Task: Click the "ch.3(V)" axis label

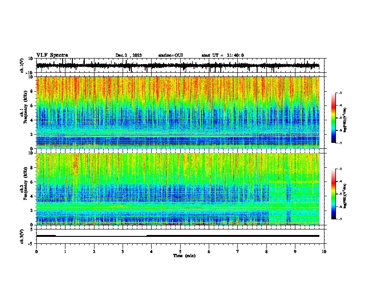Action: pyautogui.click(x=22, y=236)
